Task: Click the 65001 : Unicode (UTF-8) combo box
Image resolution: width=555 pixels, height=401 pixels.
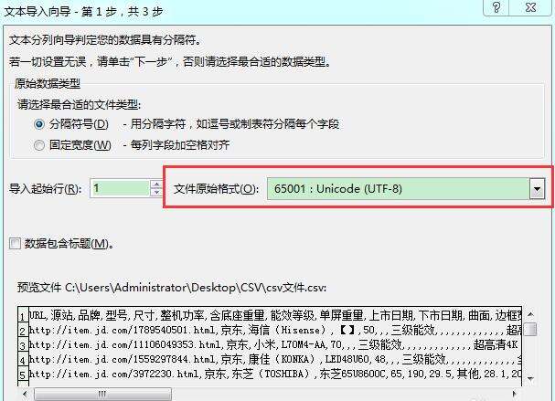Action: click(x=406, y=189)
